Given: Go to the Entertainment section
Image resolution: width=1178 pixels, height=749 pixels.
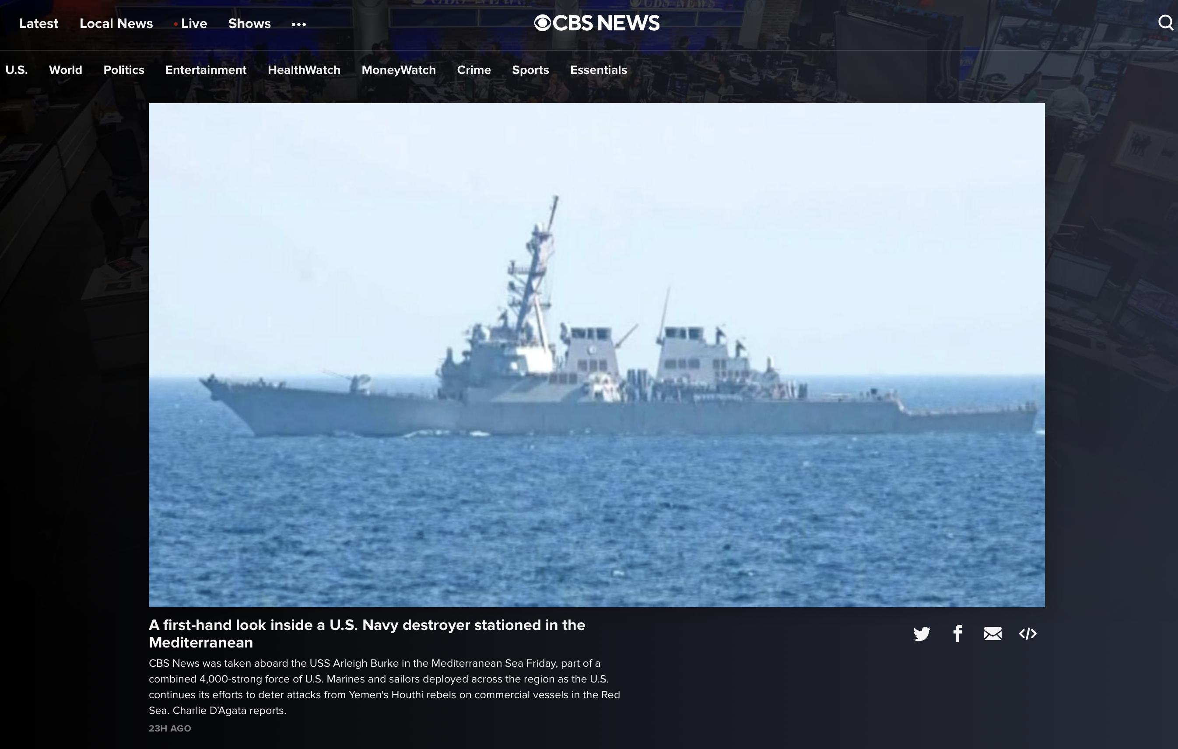Looking at the screenshot, I should pos(206,70).
